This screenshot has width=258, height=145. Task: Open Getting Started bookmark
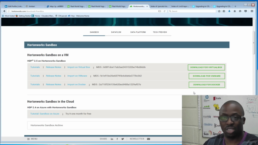tap(23, 16)
